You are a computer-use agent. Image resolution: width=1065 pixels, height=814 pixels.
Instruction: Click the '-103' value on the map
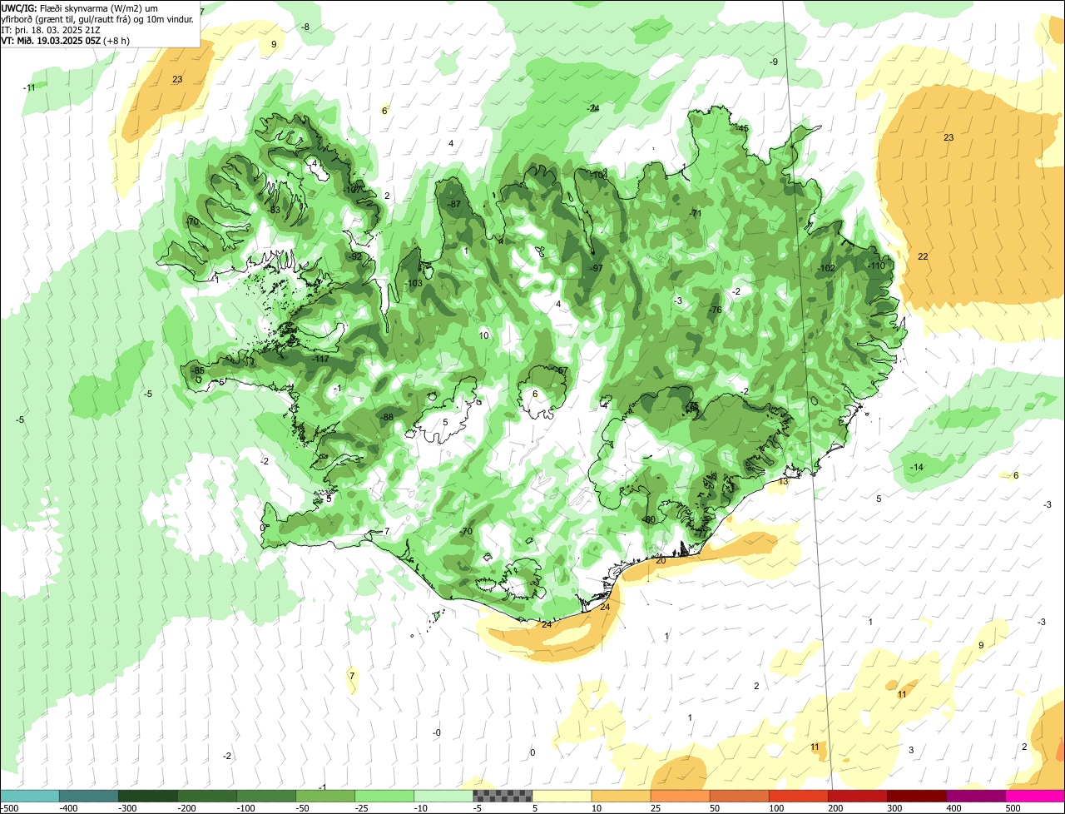click(x=414, y=283)
